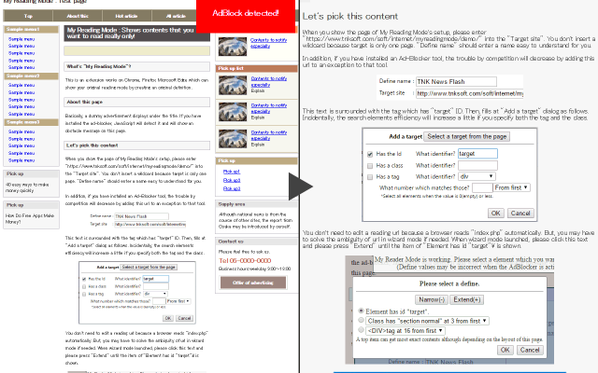
Task: Select the DIV tag at 16 radio button
Action: [x=361, y=330]
